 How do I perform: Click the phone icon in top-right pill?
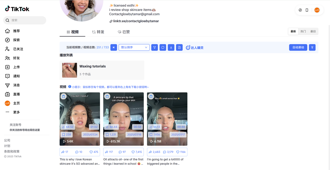(307, 10)
